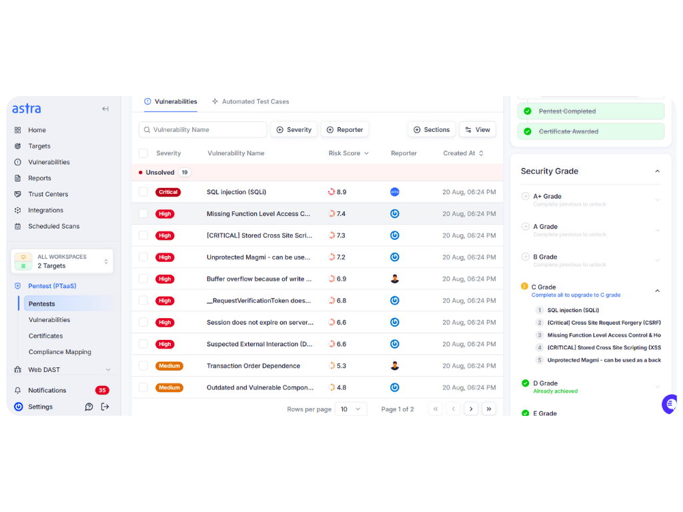Click inside the Vulnerability Name search field
Image resolution: width=683 pixels, height=512 pixels.
203,130
